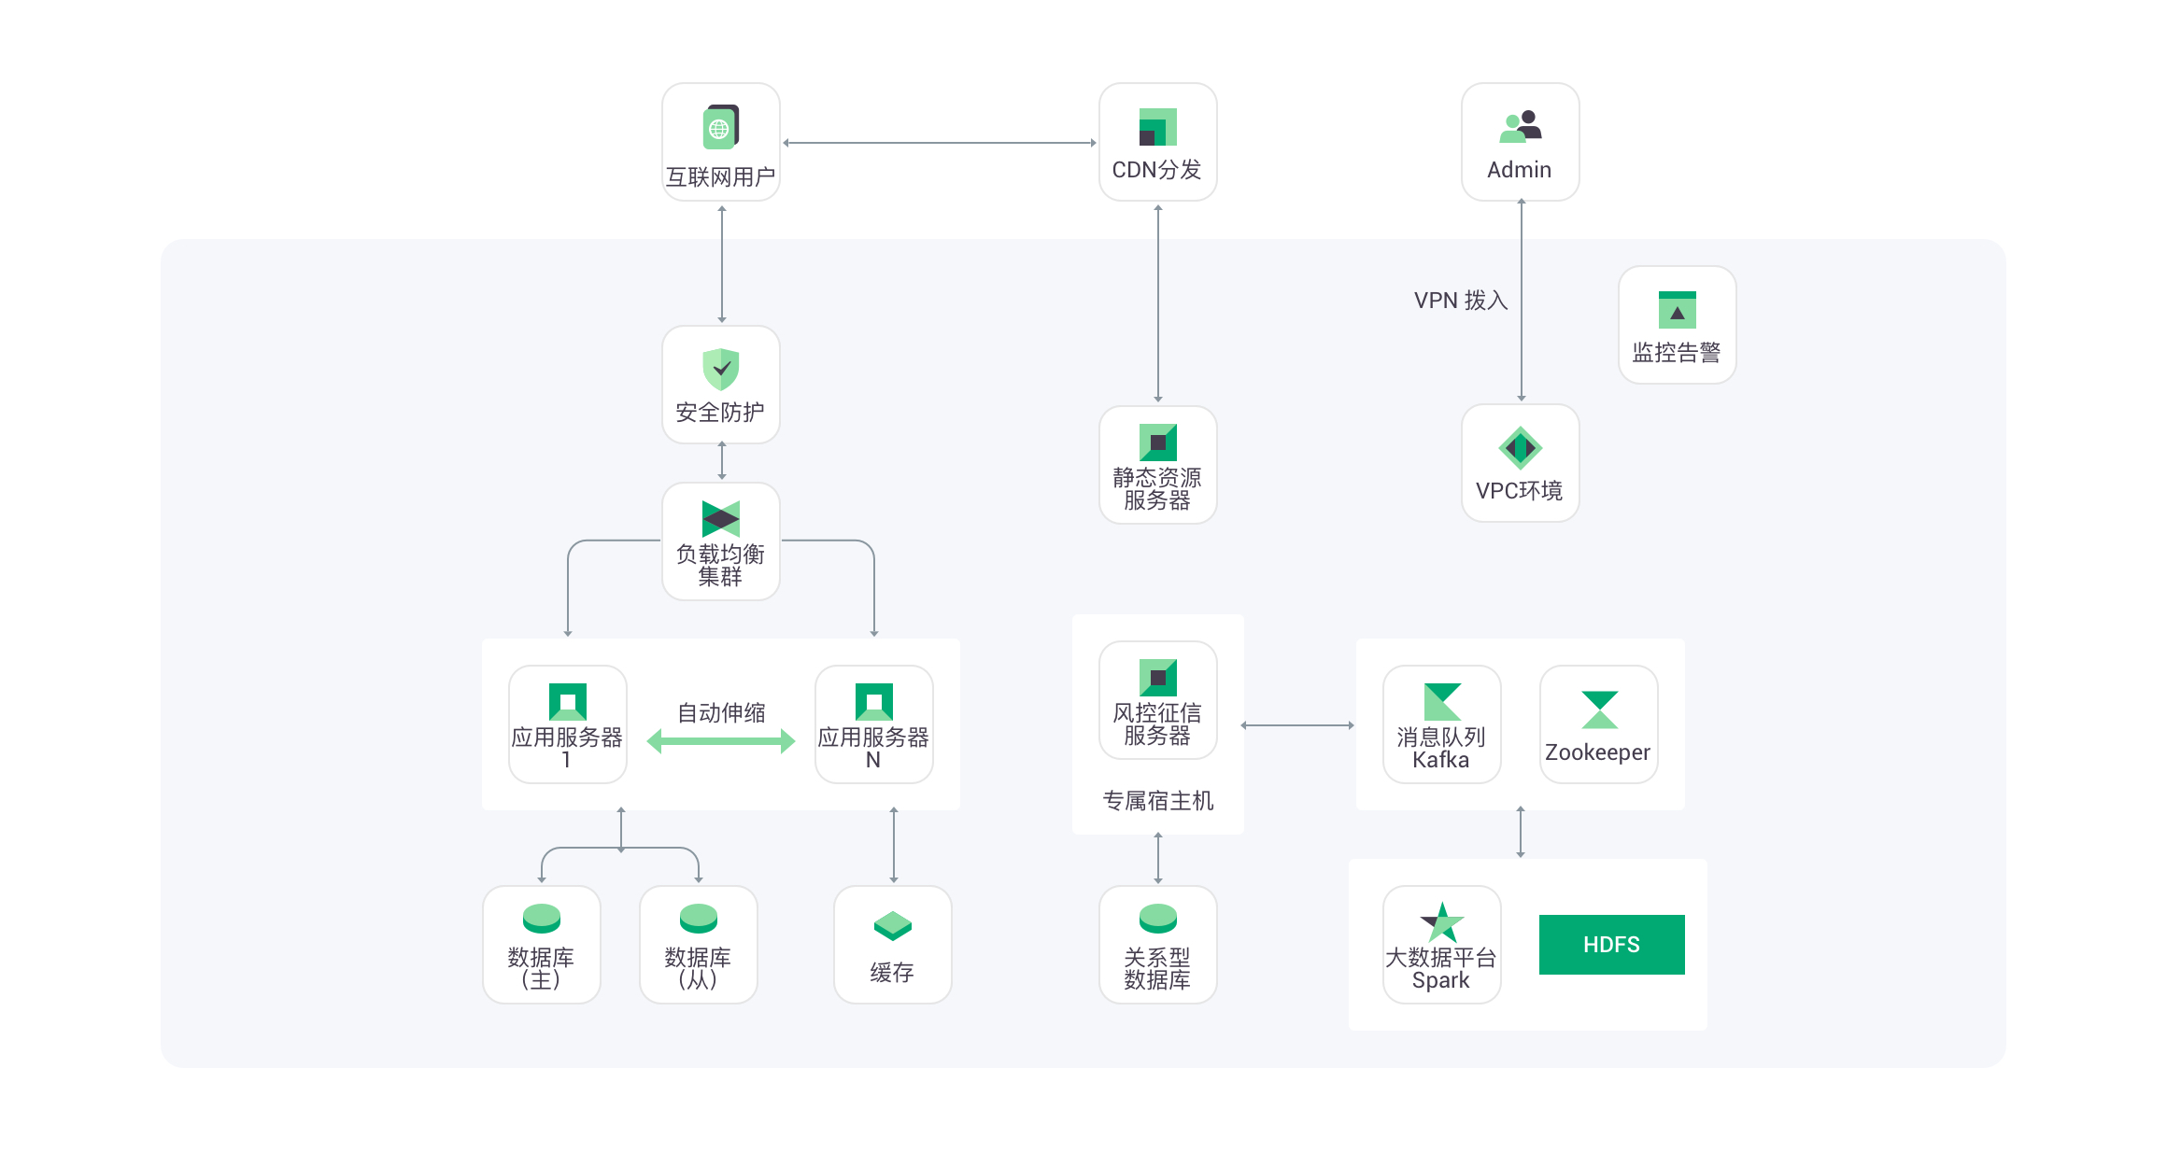Select the CDN分发 node icon

point(1158,127)
